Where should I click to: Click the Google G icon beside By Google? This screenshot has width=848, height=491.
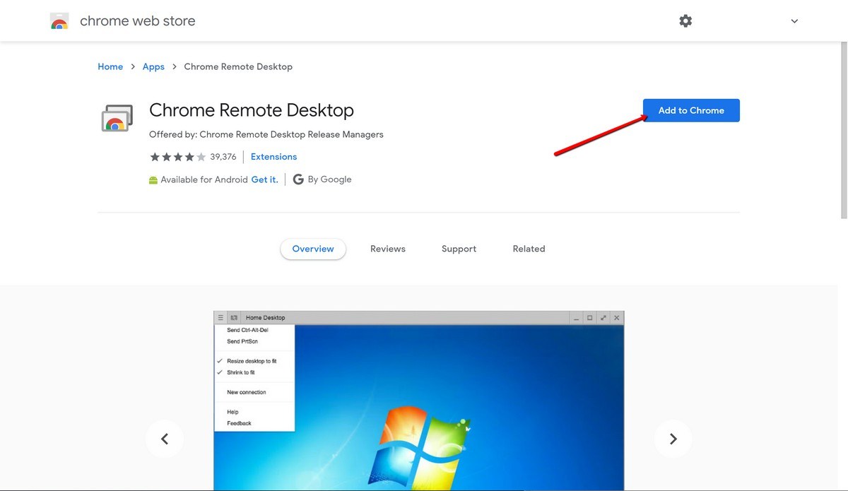tap(298, 179)
